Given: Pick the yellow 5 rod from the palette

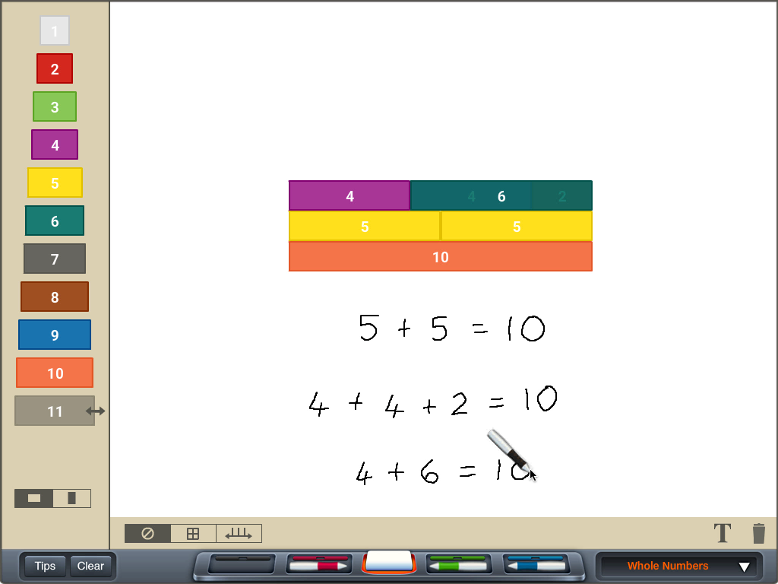Looking at the screenshot, I should [55, 182].
